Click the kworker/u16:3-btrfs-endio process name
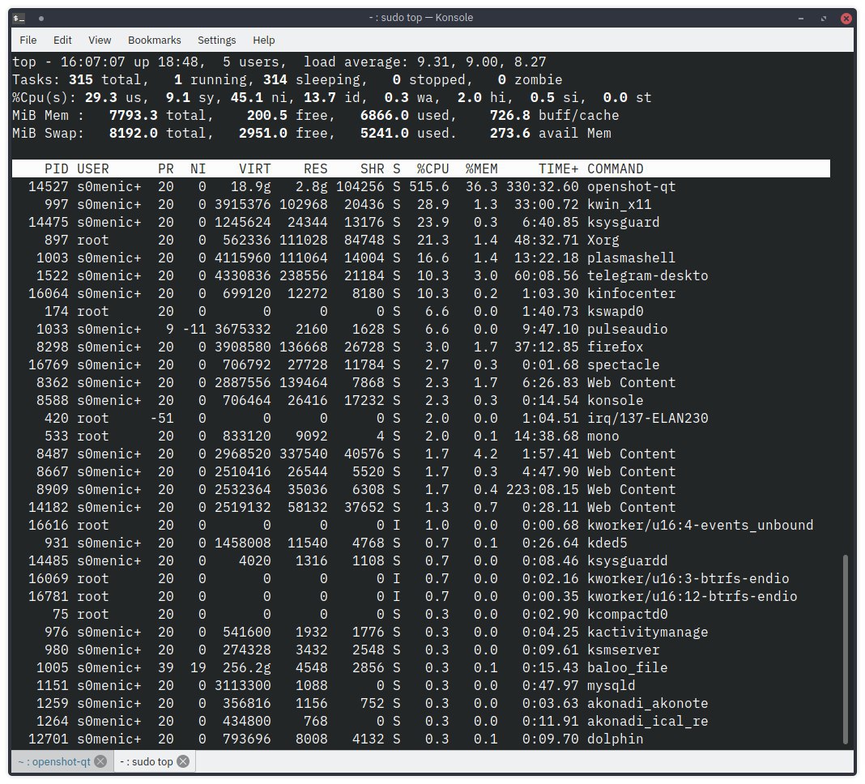The image size is (865, 784). pos(688,579)
